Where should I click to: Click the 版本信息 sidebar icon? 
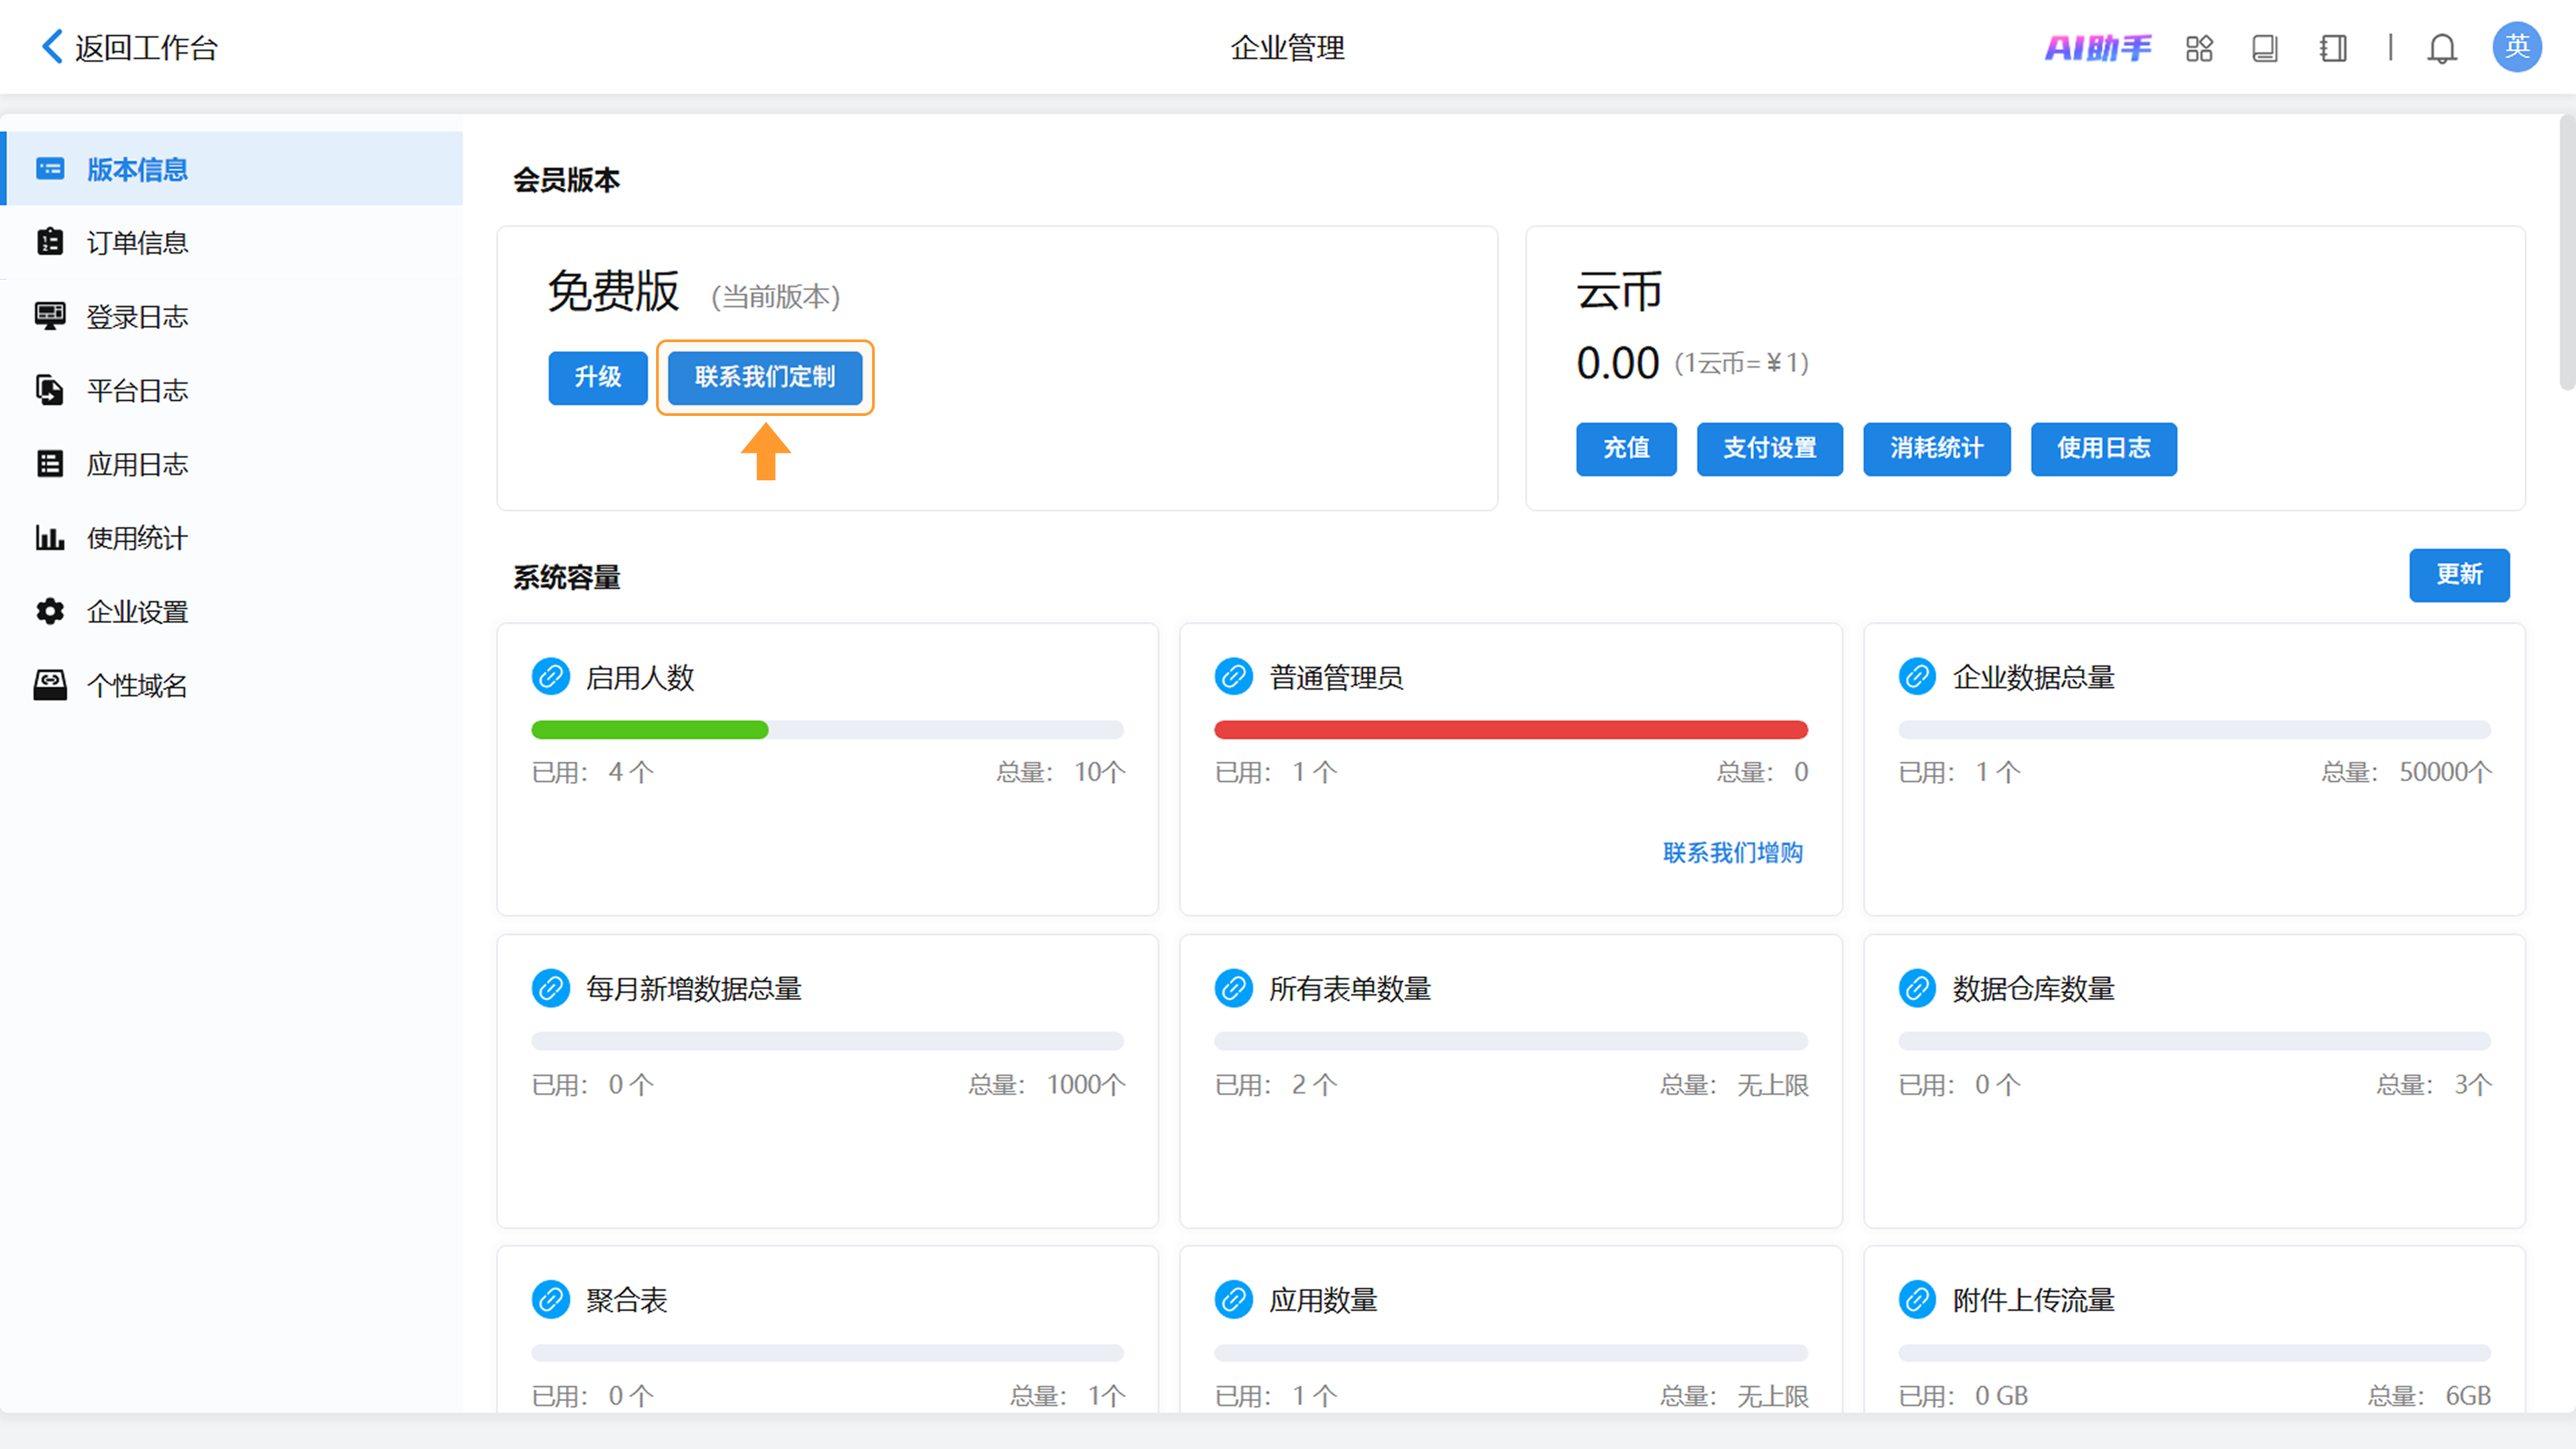50,169
